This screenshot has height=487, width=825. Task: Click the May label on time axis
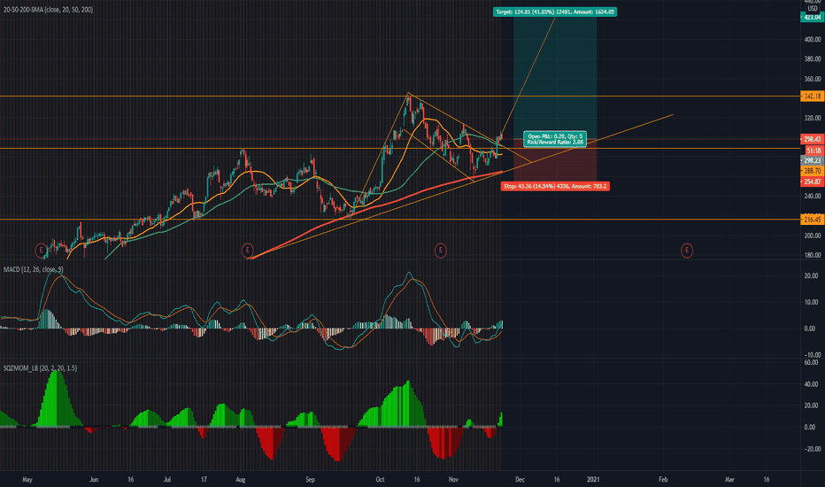coord(27,480)
